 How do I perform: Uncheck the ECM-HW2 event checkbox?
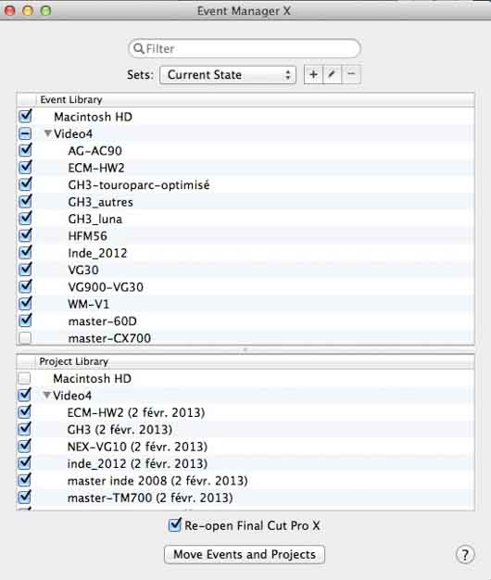coord(25,167)
